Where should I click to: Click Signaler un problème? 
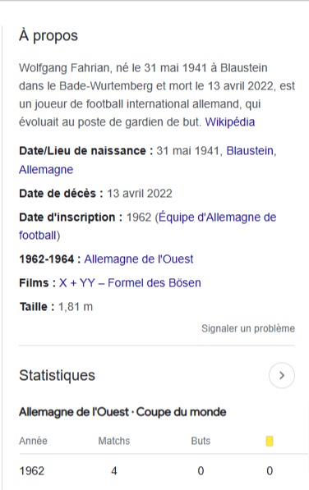point(248,328)
